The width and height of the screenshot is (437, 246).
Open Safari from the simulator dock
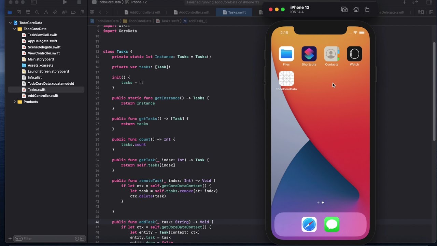pos(309,224)
